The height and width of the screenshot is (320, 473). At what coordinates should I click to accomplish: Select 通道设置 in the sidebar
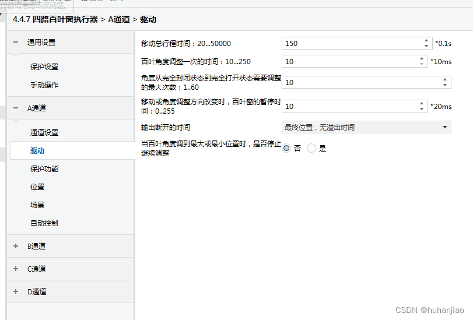click(44, 133)
